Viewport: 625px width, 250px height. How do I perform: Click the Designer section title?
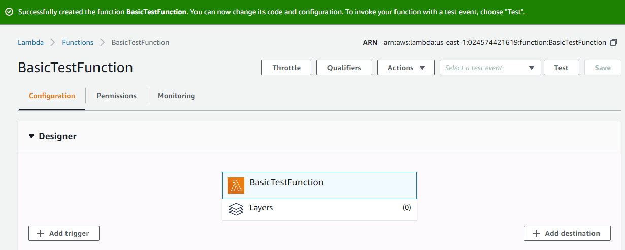[x=57, y=136]
